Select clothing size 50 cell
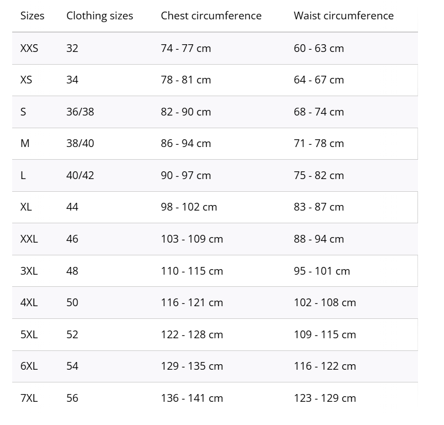 coord(72,302)
